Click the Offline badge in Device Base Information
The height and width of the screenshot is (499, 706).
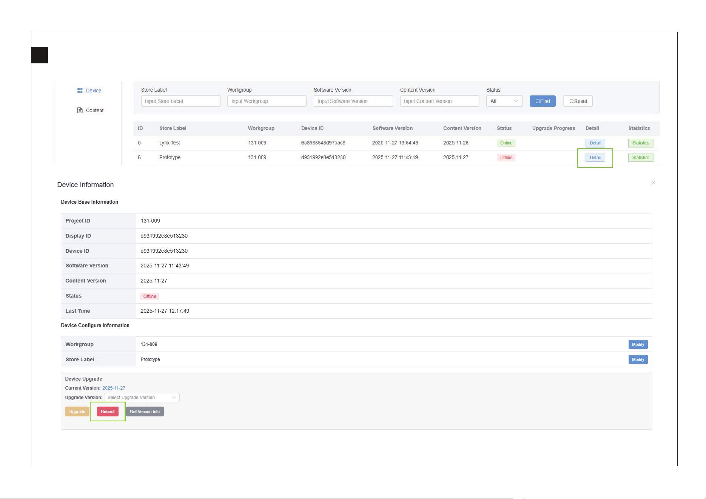click(150, 296)
